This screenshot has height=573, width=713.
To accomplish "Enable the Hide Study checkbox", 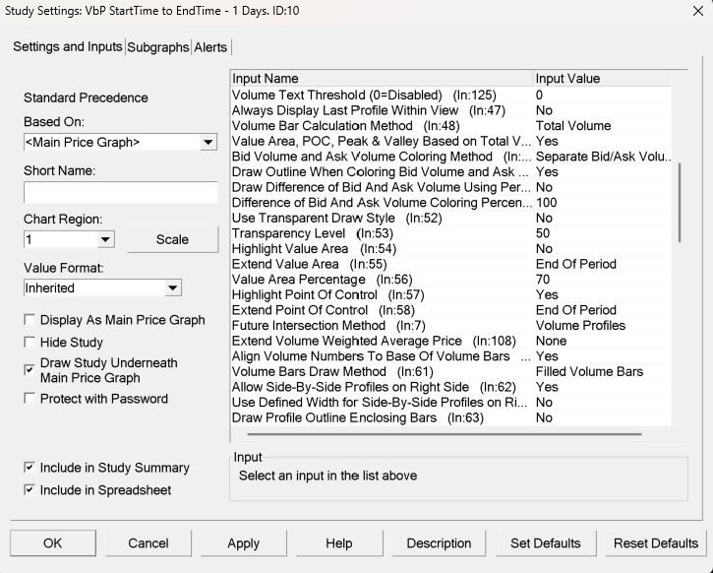I will pos(30,342).
